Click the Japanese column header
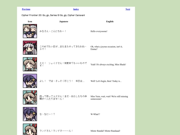180x135 pixels. (x=64, y=21)
